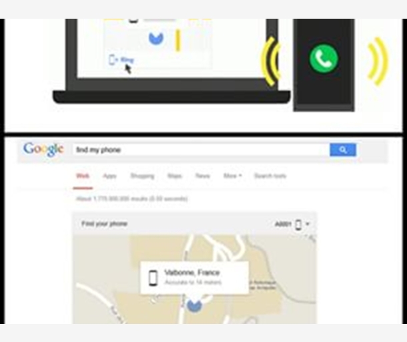Click the Find your phone card header

(194, 224)
